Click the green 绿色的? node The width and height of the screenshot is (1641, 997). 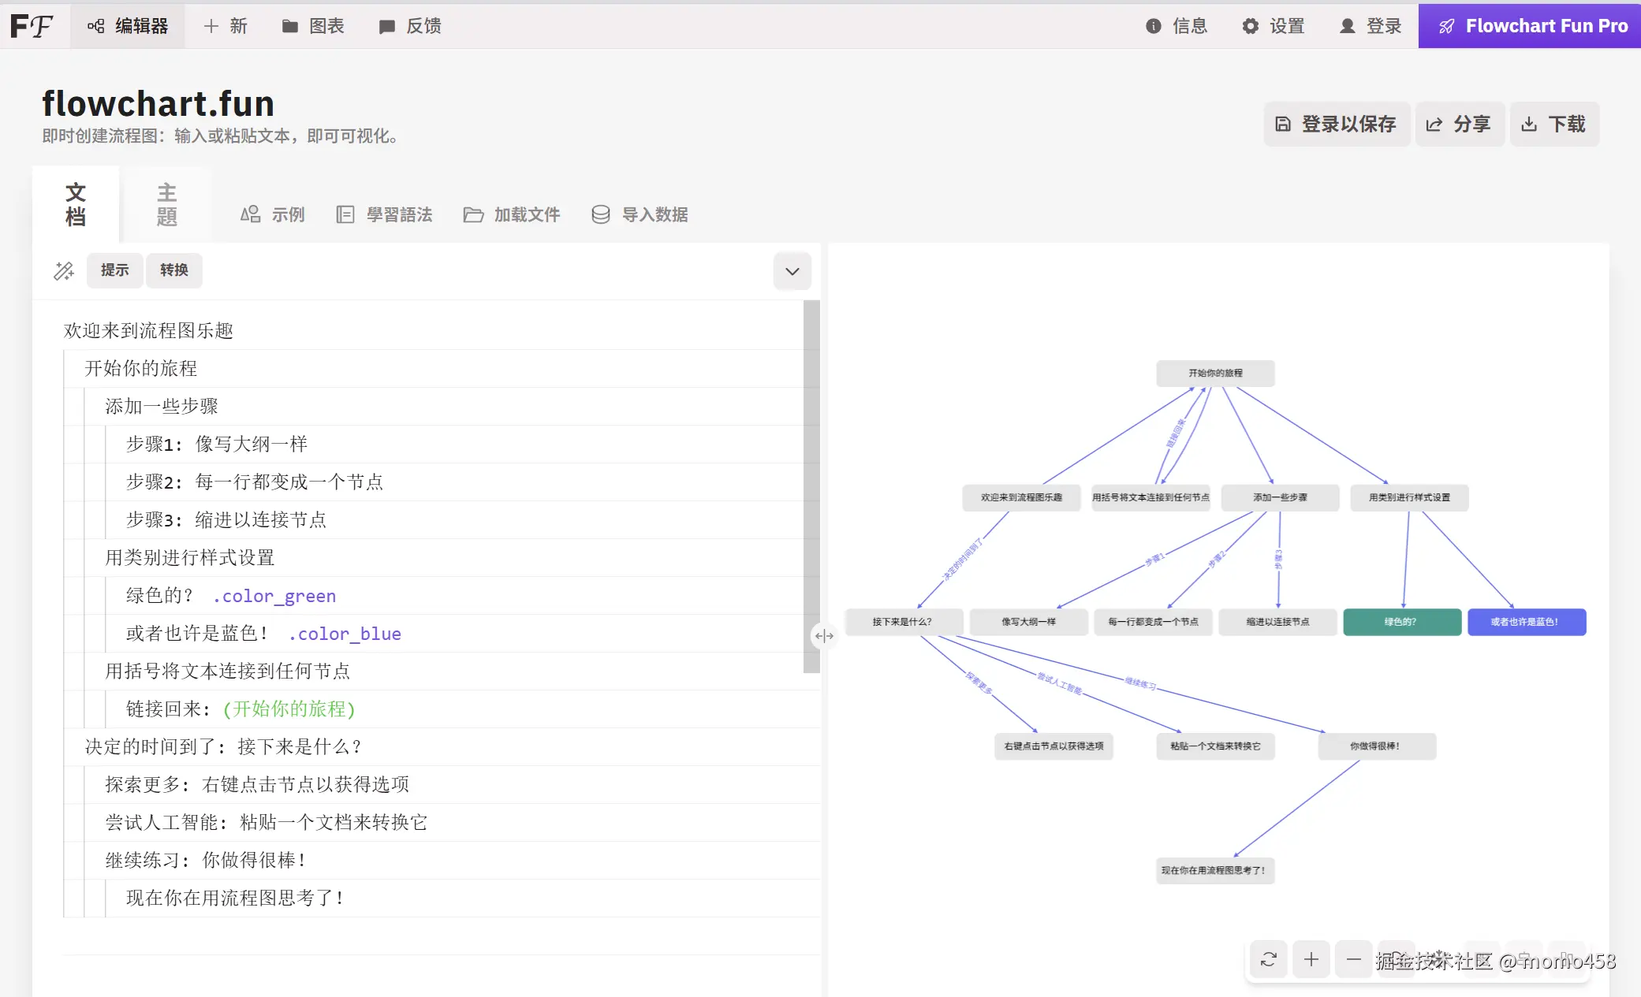point(1401,622)
